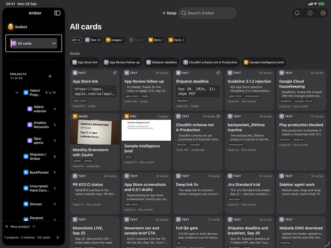This screenshot has width=331, height=248.
Task: Open PR #23 CI status card
Action: pyautogui.click(x=94, y=193)
